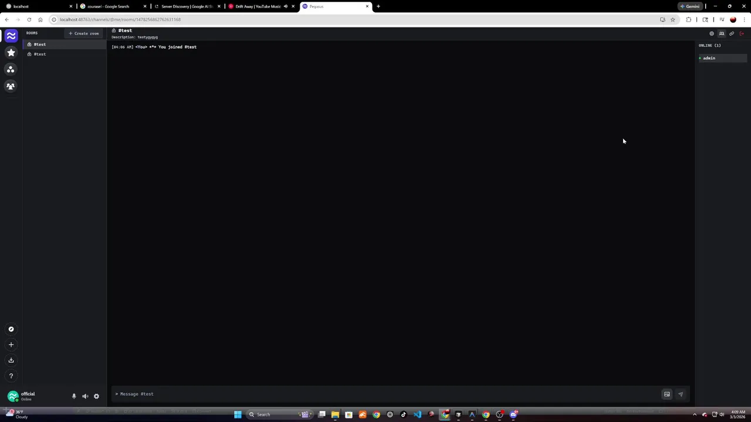Click the official user avatar
Screen dimensions: 751x422
coord(12,396)
